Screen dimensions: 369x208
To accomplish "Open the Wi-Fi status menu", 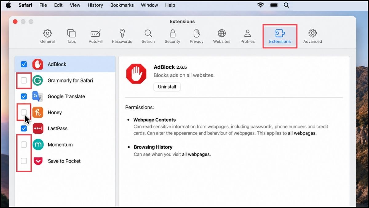I will coord(261,5).
